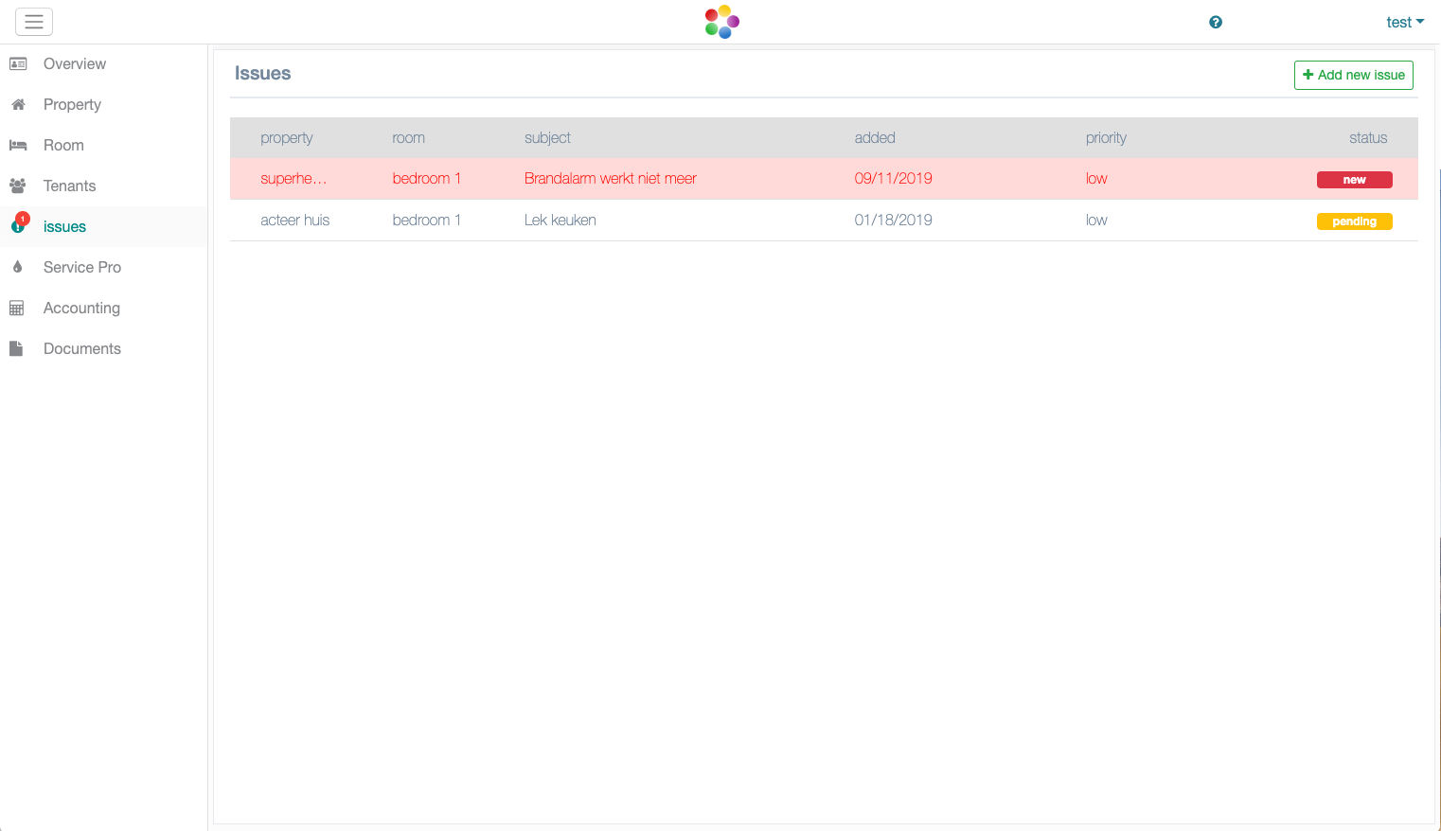Click the issues alert icon with badge
The image size is (1441, 831).
[19, 226]
